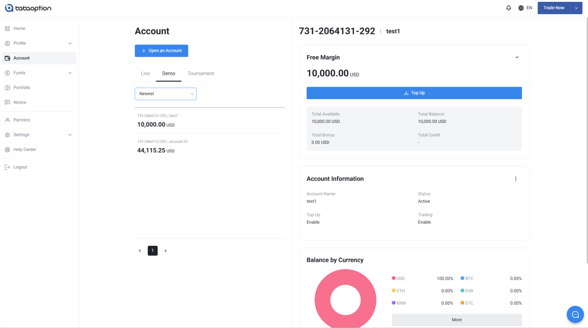This screenshot has width=588, height=328.
Task: Click the notification bell icon
Action: click(509, 8)
